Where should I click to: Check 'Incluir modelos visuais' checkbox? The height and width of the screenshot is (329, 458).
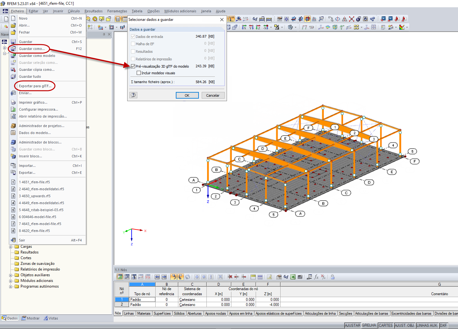139,73
